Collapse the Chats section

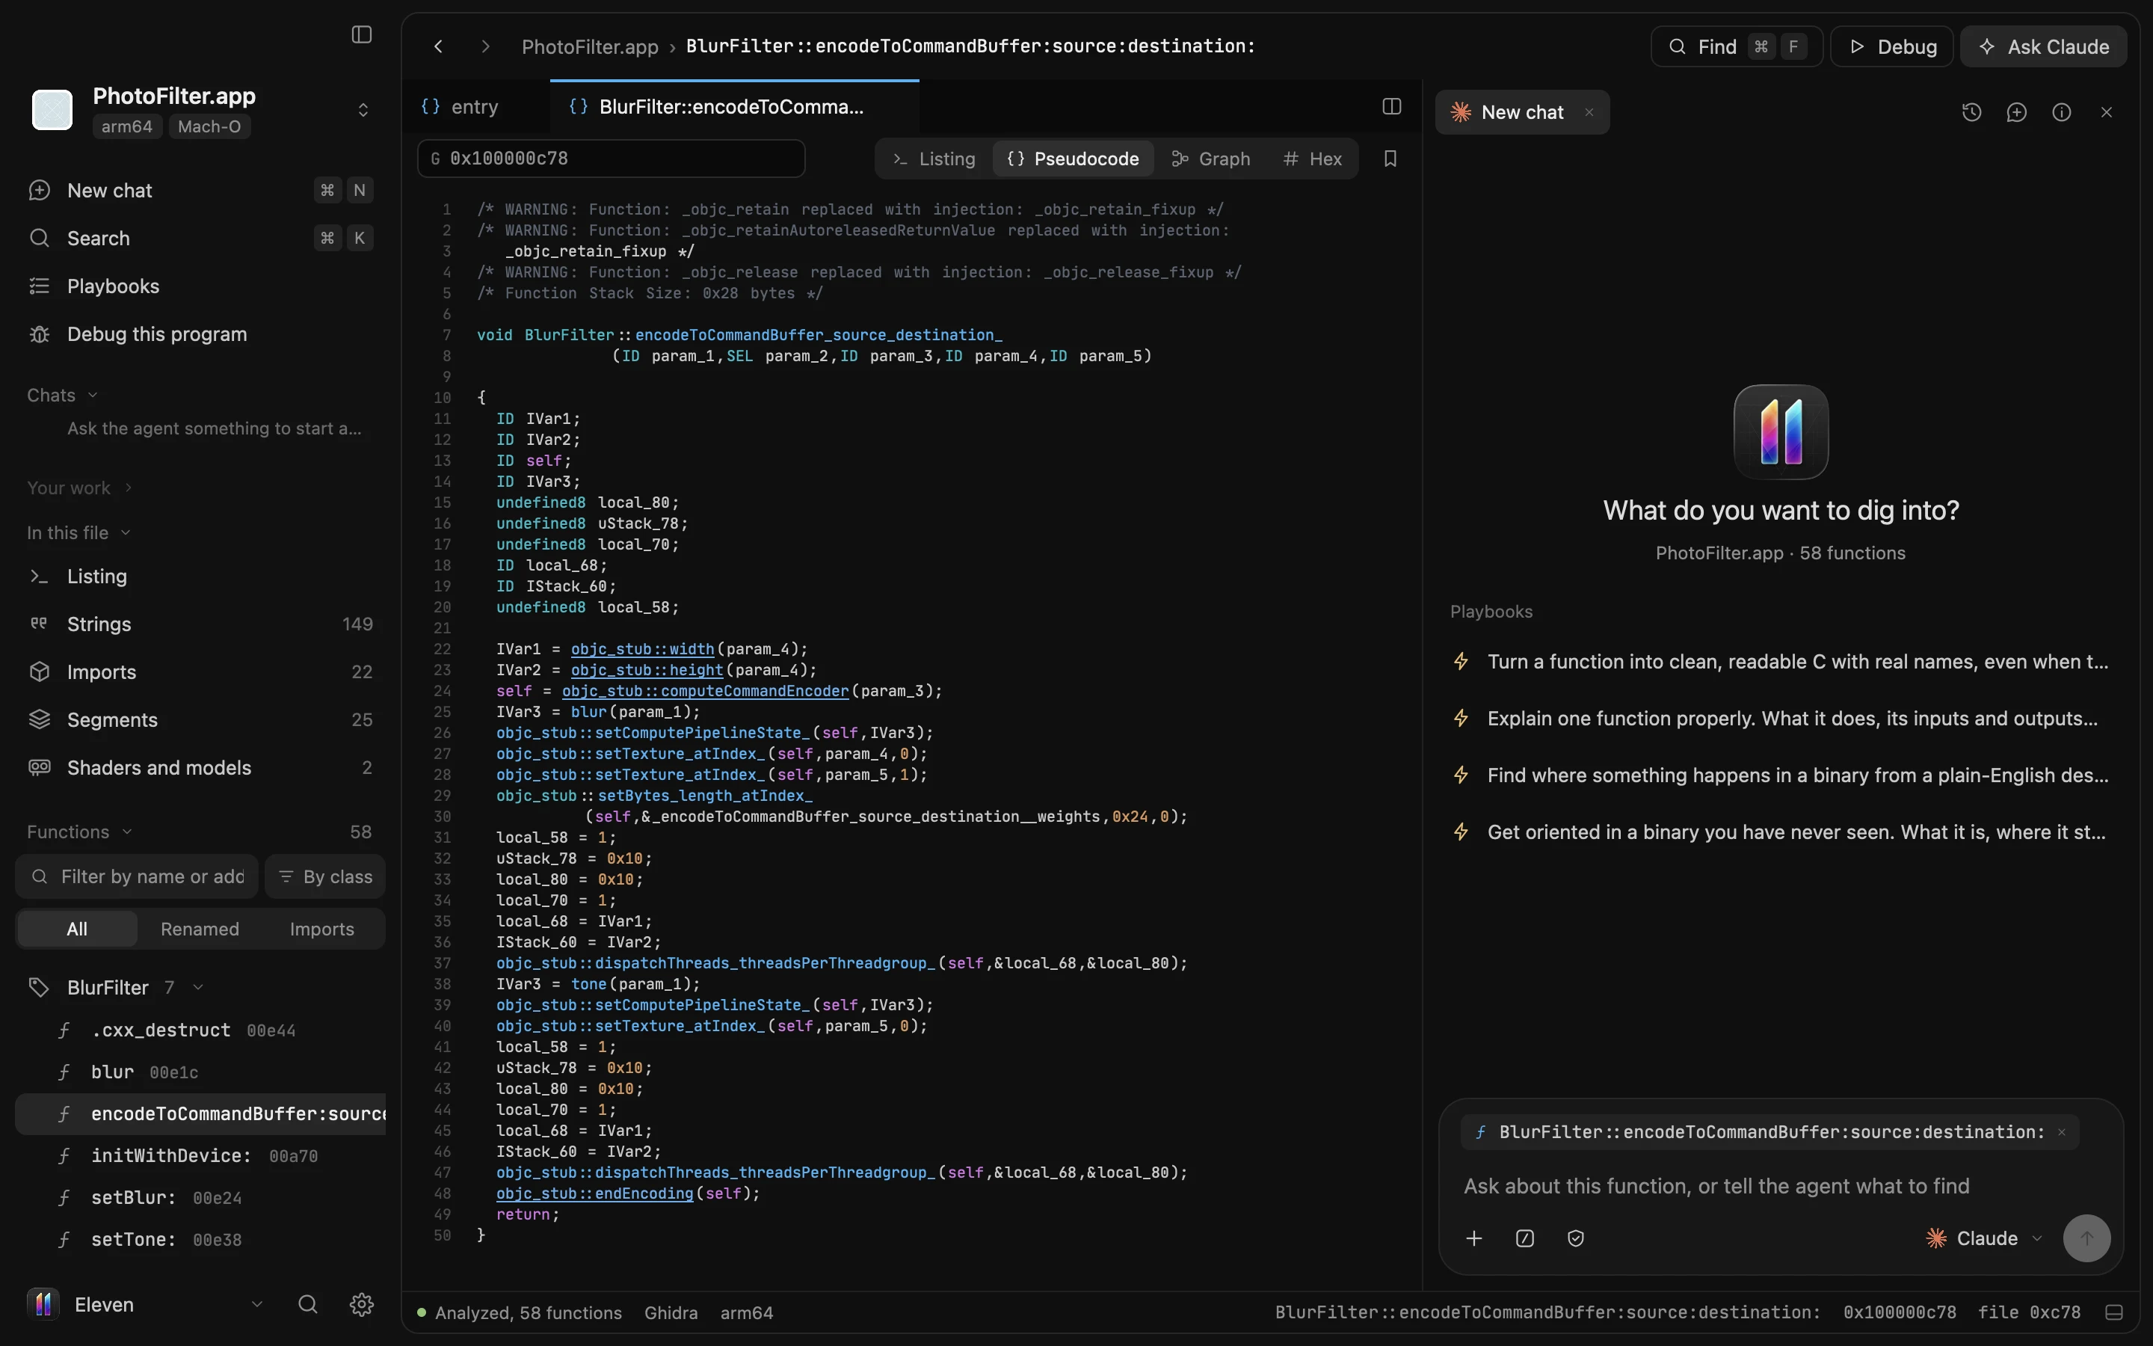click(x=62, y=396)
